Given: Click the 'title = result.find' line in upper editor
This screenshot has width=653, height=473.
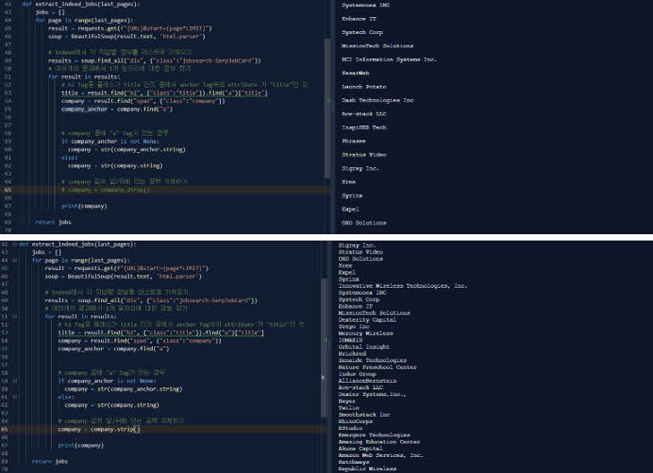Looking at the screenshot, I should [165, 93].
